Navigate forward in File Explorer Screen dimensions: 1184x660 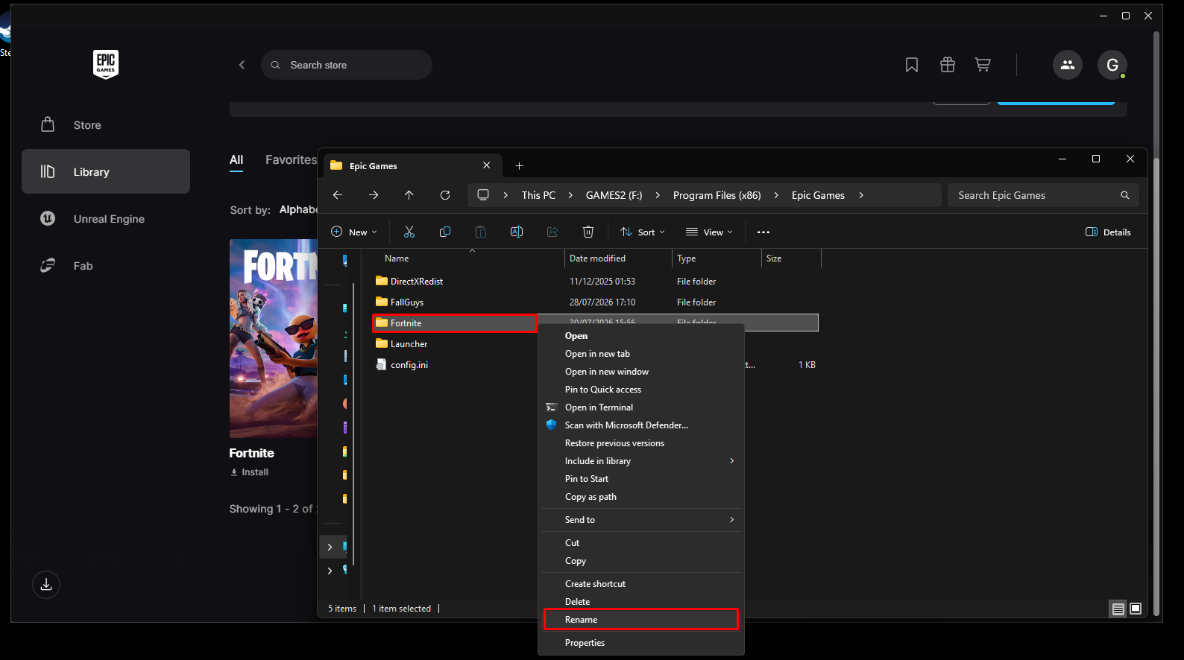(374, 195)
